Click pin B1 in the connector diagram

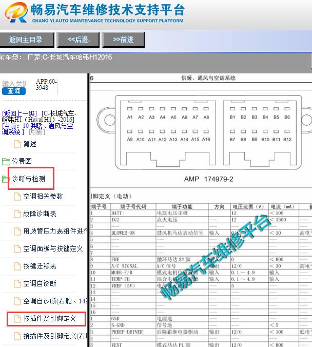(x=232, y=109)
